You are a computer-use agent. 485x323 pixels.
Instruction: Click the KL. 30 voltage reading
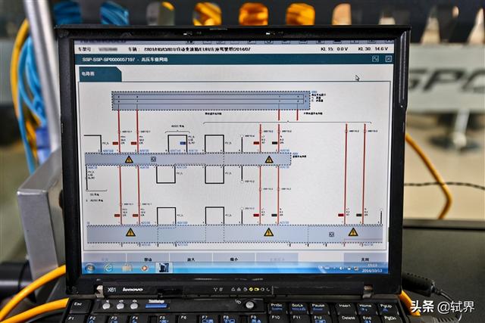(373, 48)
